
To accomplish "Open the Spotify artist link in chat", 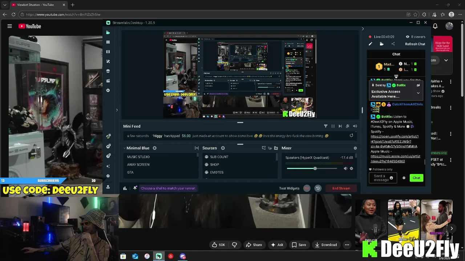I will 395,141.
